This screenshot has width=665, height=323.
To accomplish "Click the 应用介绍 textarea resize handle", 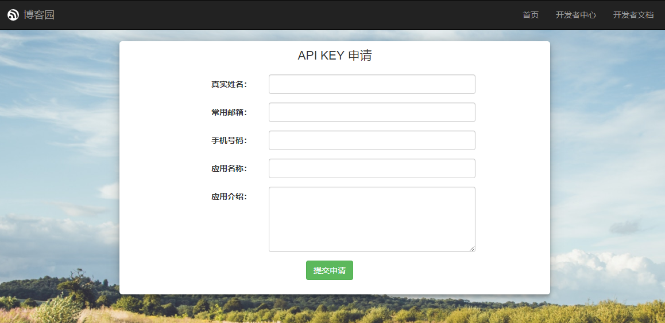I will pos(472,249).
